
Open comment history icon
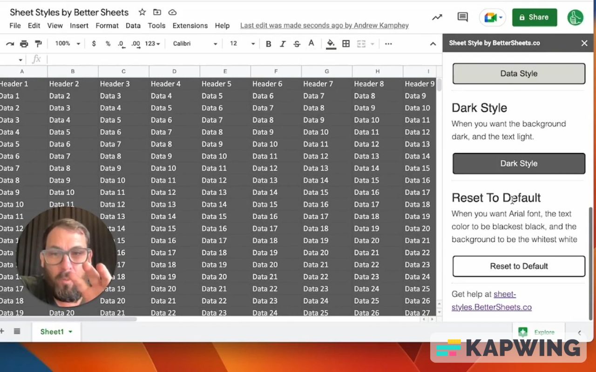(462, 17)
